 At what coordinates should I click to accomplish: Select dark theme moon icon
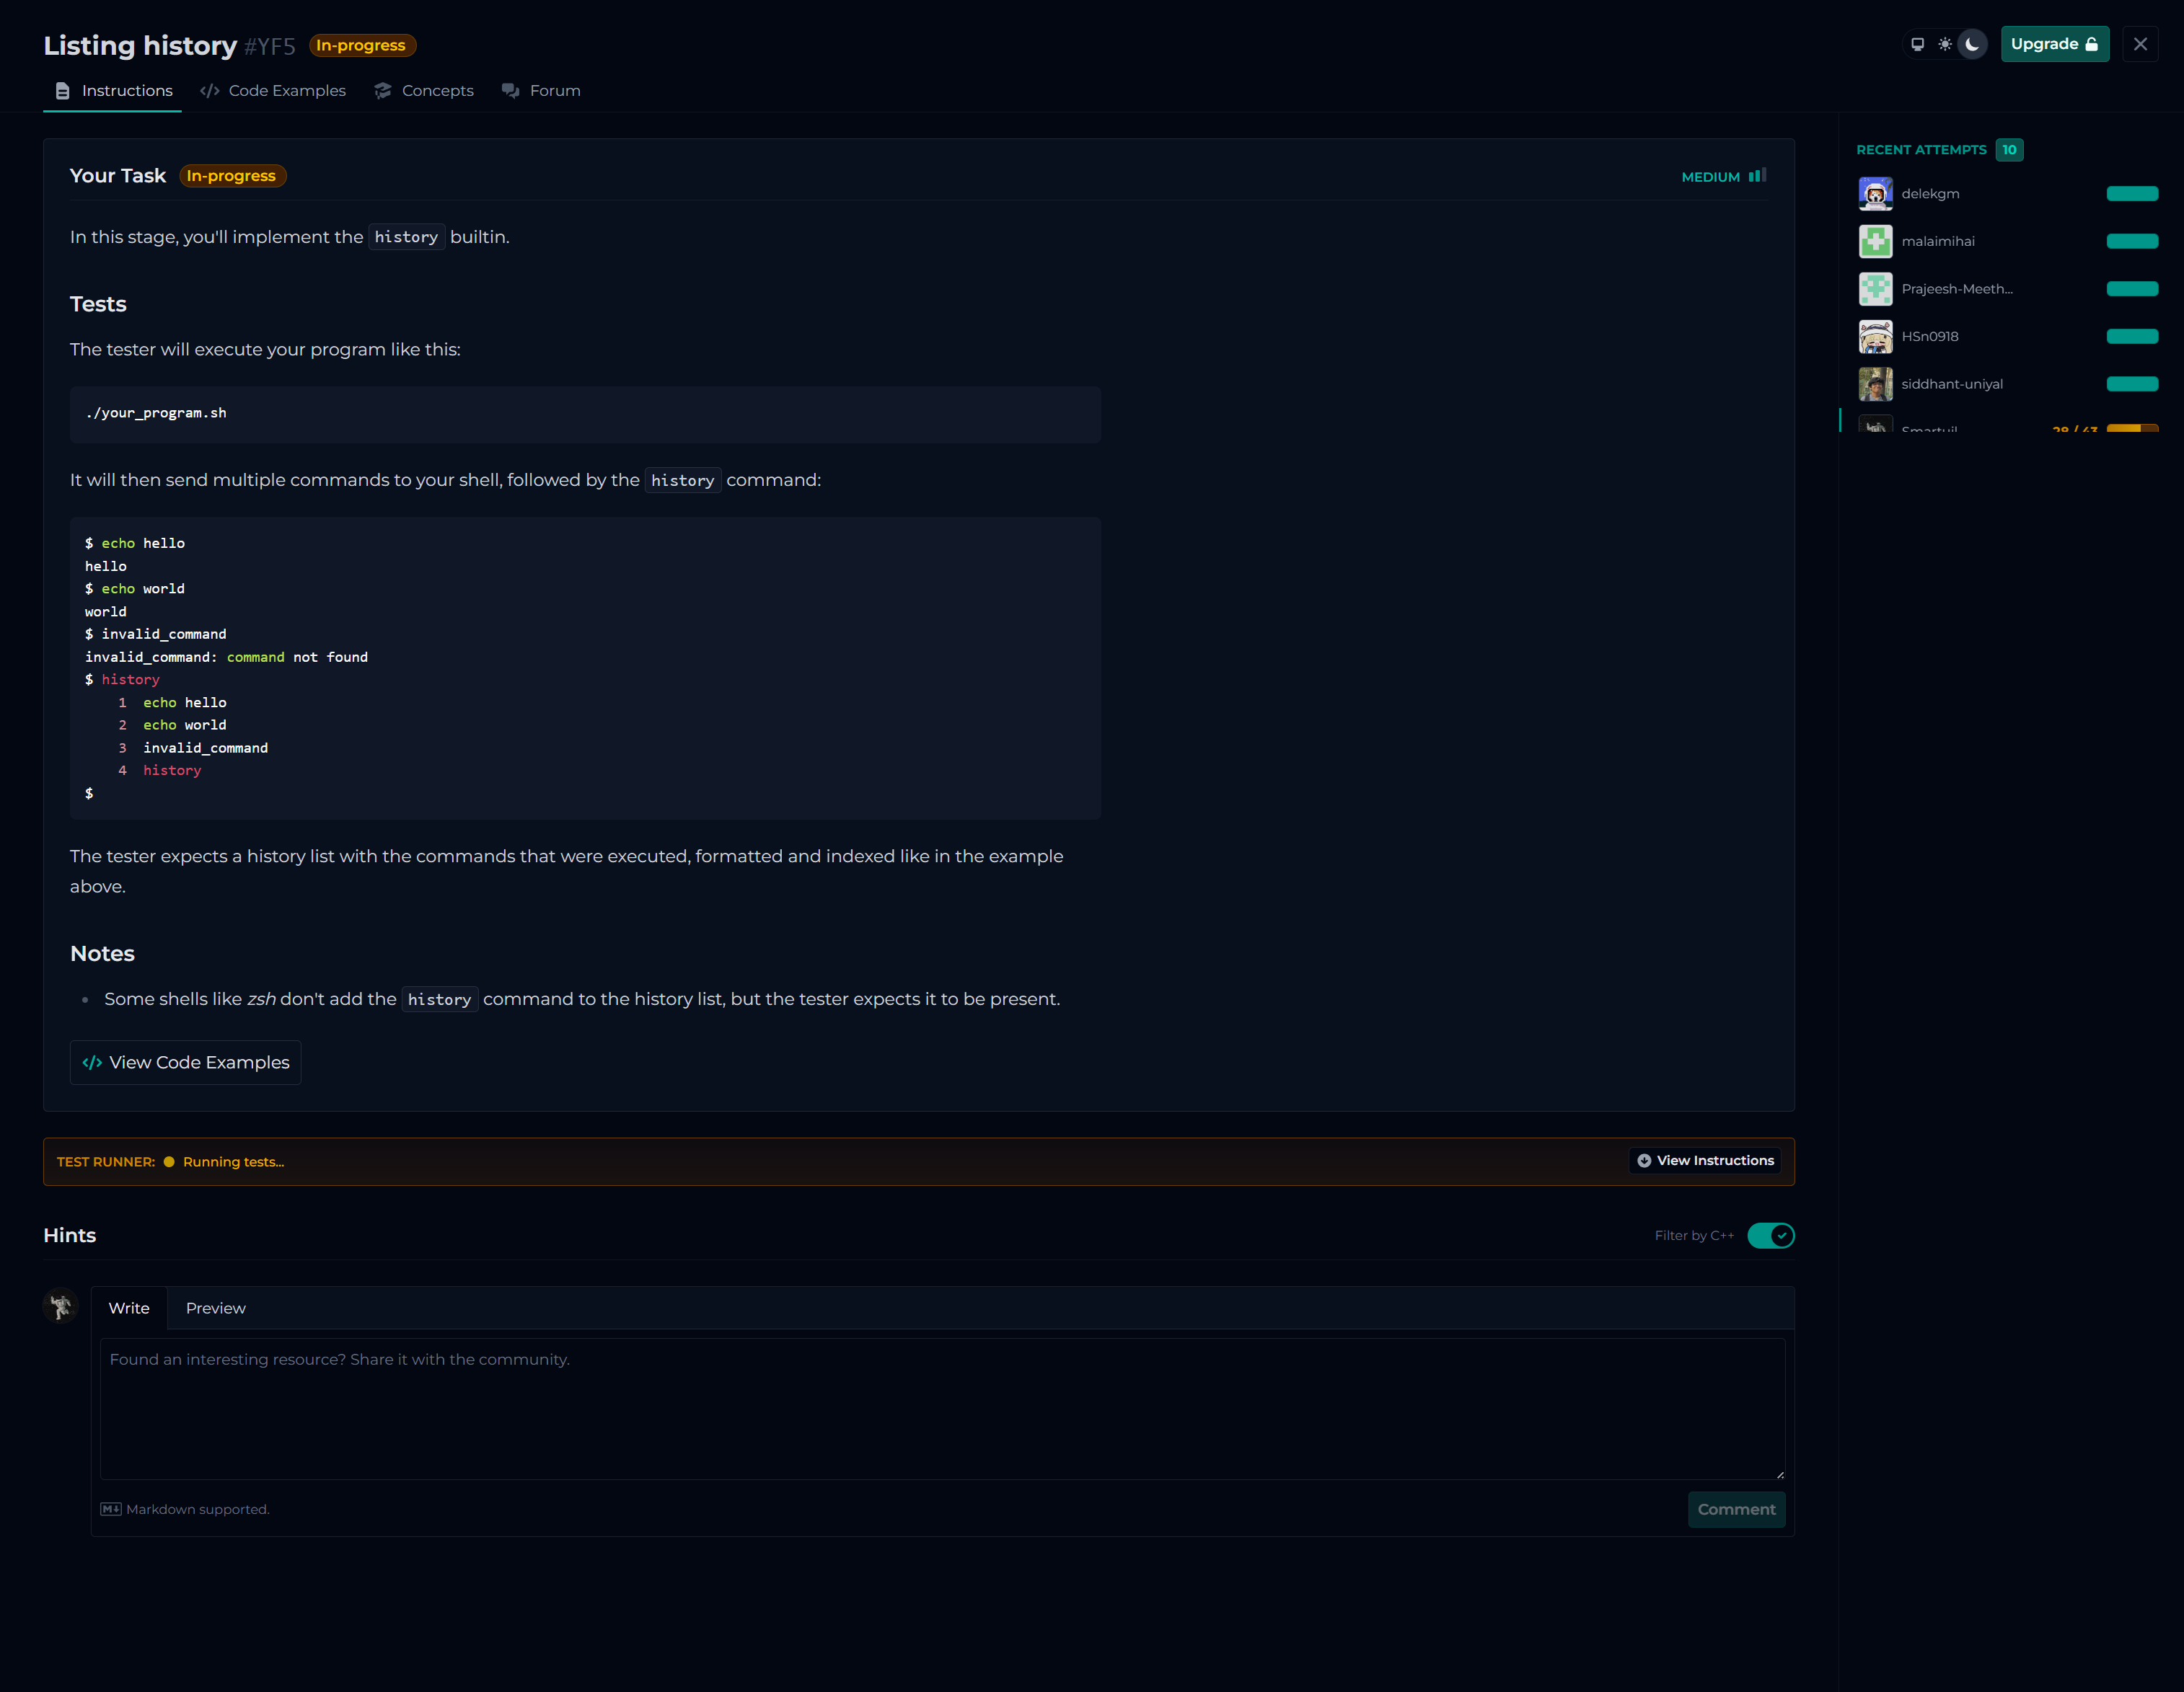(1972, 44)
